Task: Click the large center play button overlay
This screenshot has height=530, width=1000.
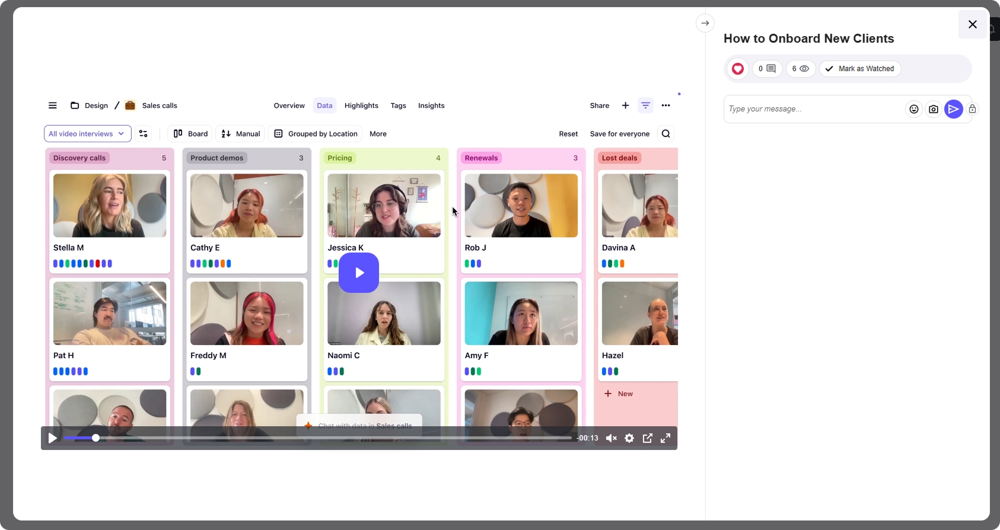Action: [x=359, y=273]
